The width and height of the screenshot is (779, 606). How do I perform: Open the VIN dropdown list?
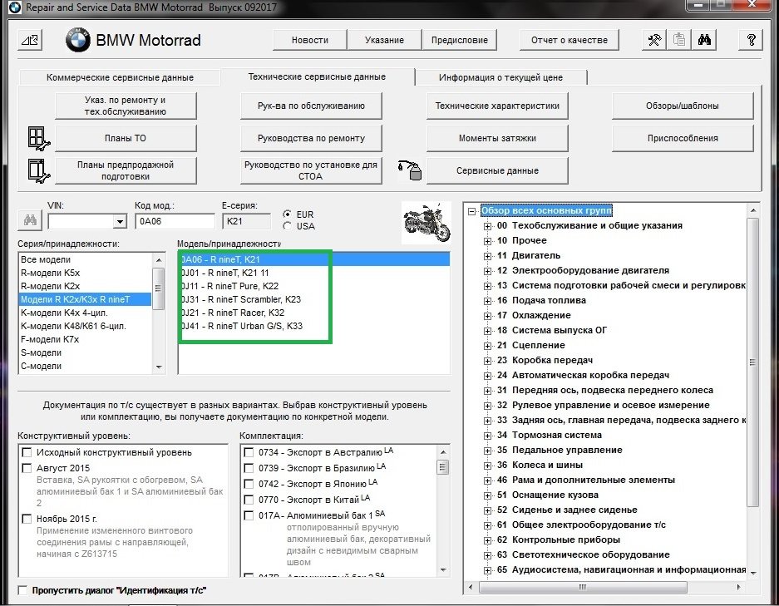pyautogui.click(x=120, y=221)
